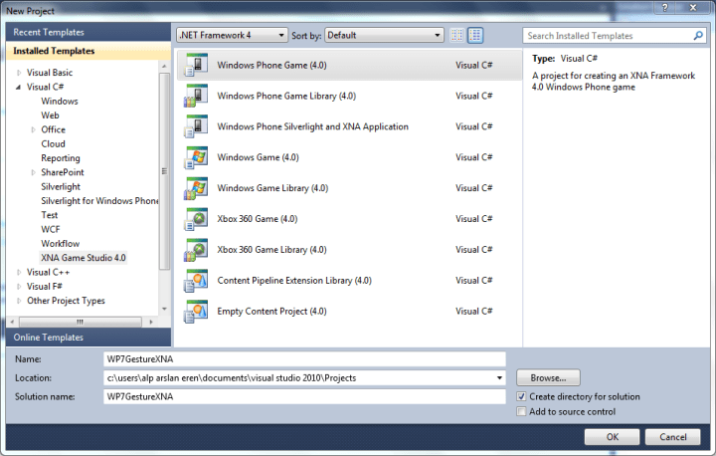Click the project Name text field
This screenshot has width=716, height=456.
303,358
